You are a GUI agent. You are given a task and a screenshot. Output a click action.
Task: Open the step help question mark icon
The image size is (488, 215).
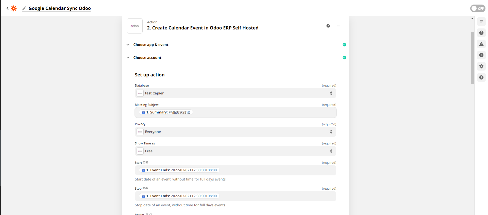(328, 26)
